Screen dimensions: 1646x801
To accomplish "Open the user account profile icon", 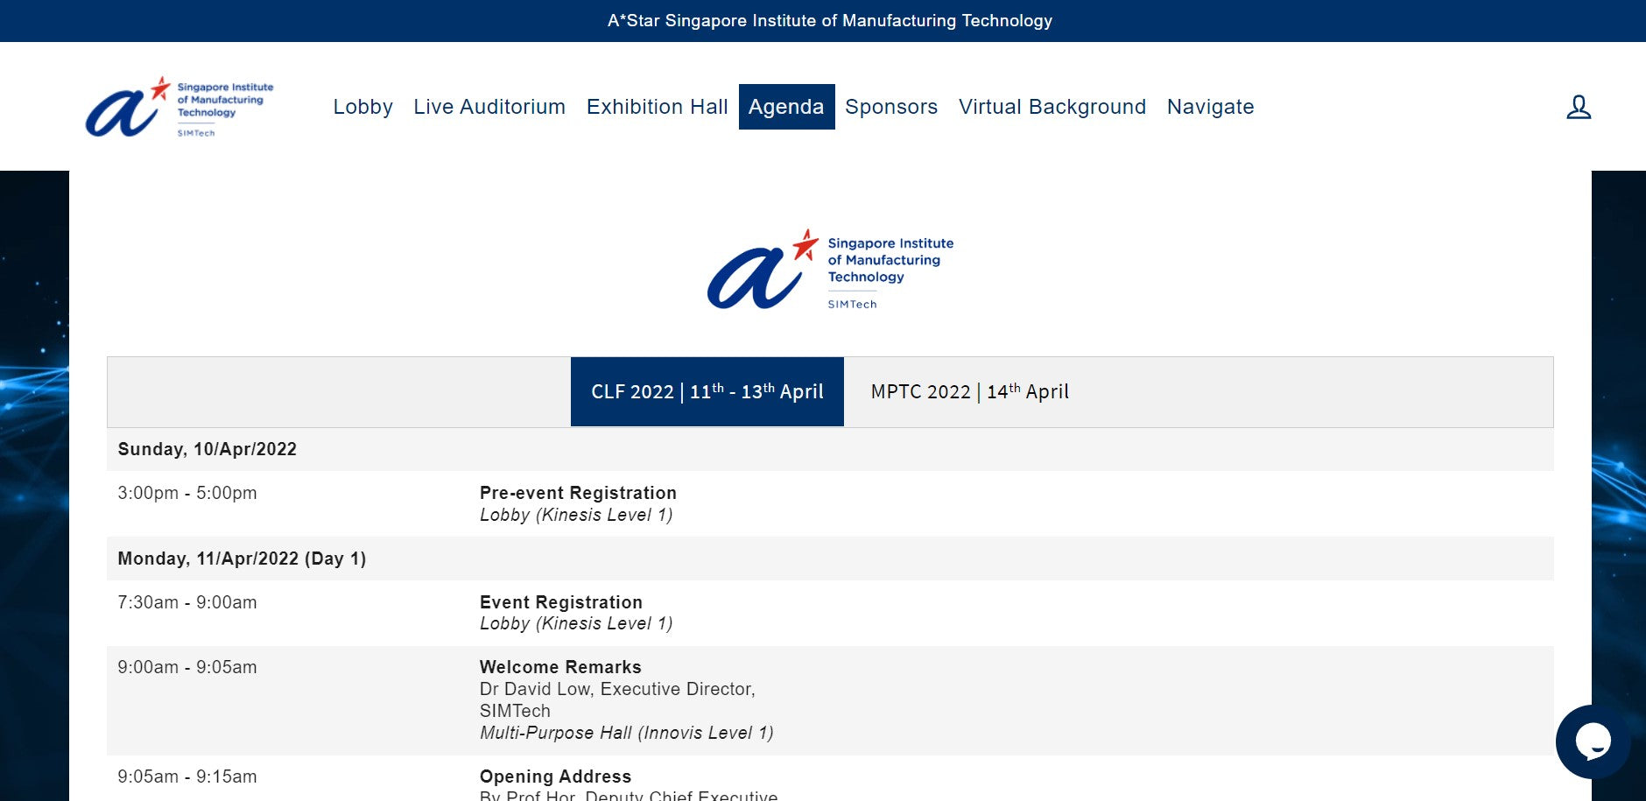I will coord(1578,107).
